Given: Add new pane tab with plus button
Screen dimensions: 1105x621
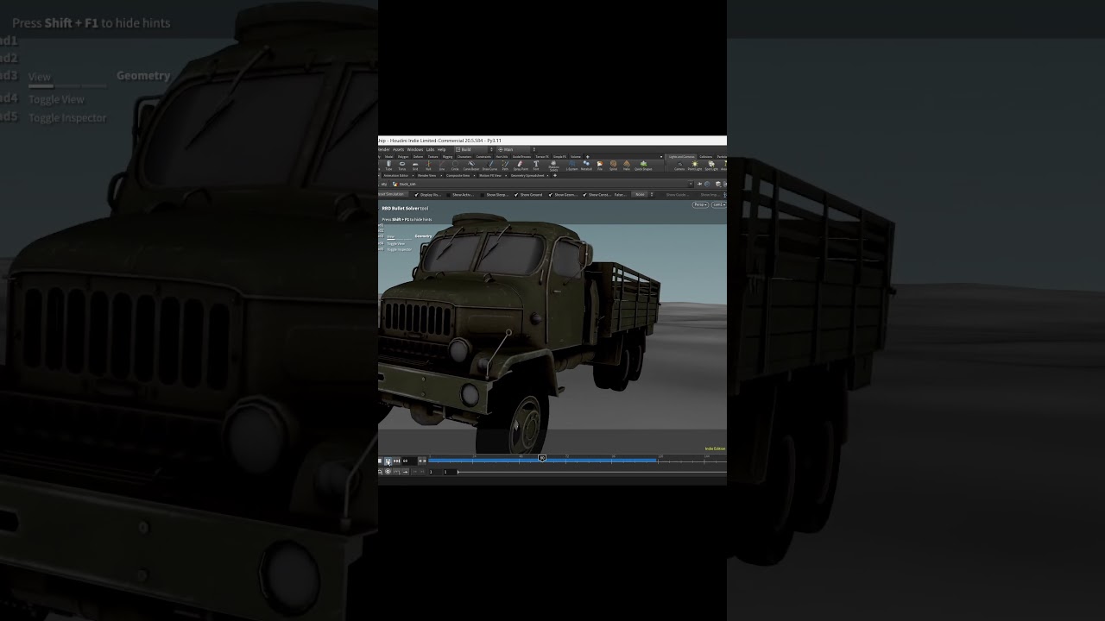Looking at the screenshot, I should click(x=555, y=175).
